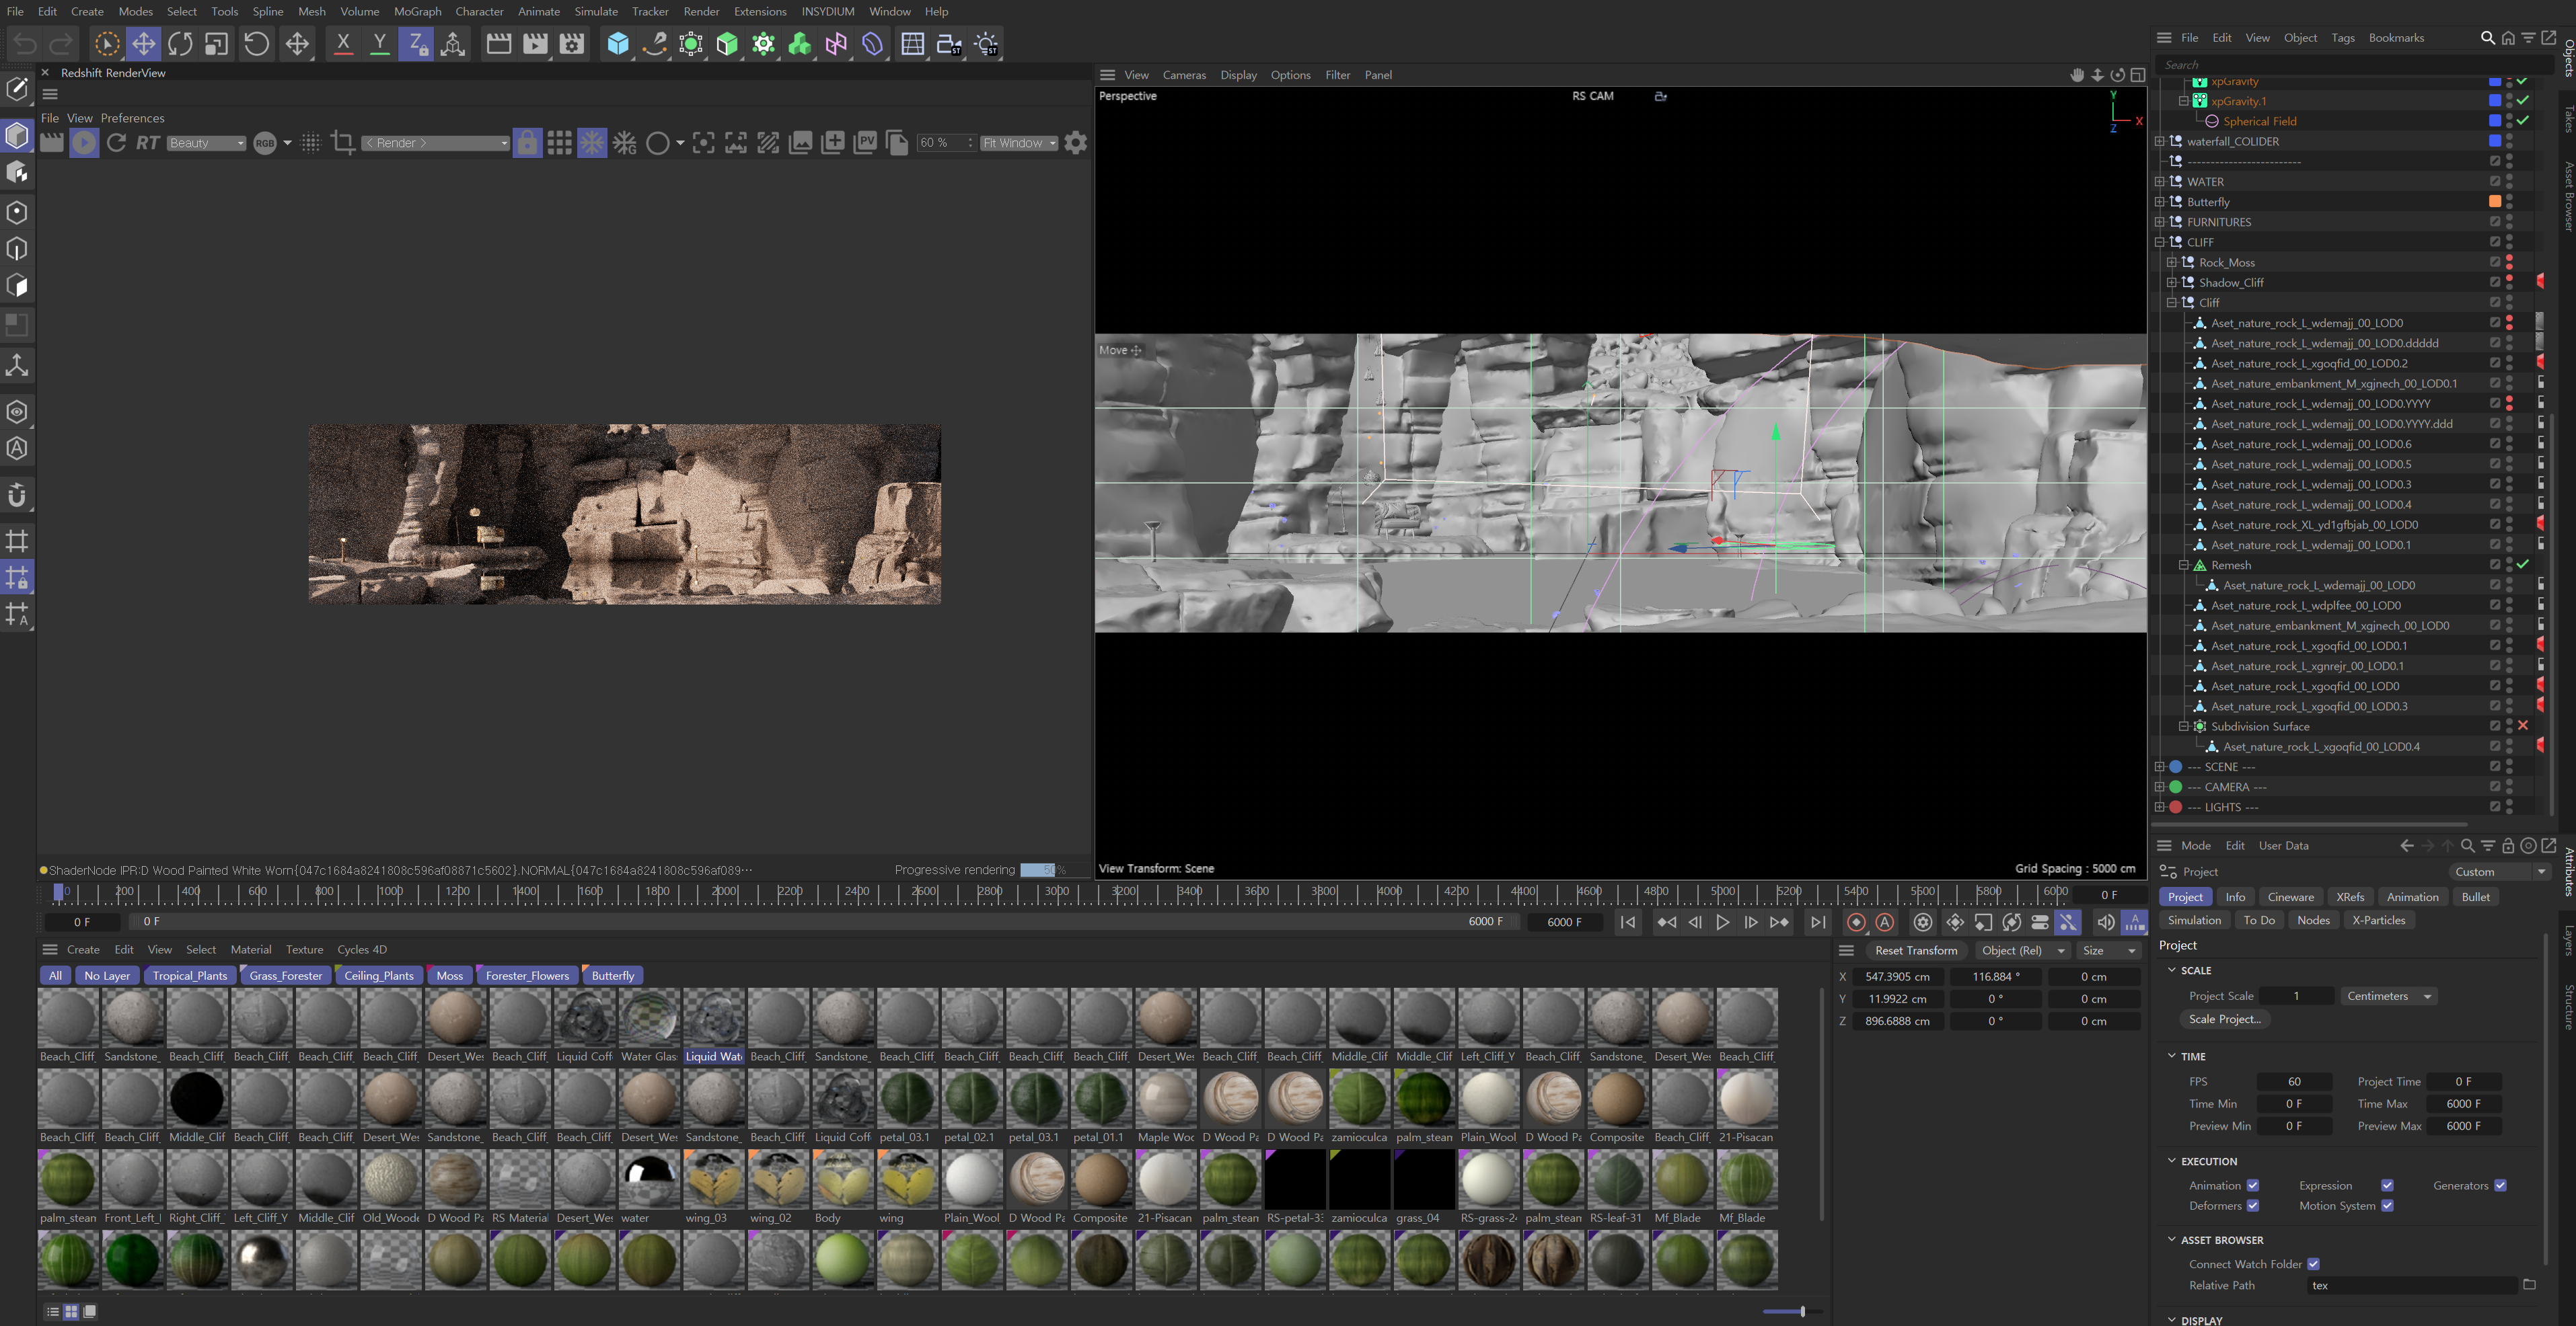Screen dimensions: 2576x1326
Task: Toggle the X axis lock
Action: (343, 44)
